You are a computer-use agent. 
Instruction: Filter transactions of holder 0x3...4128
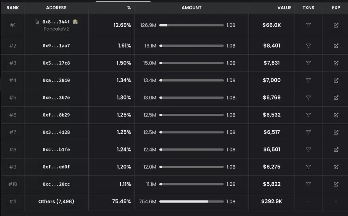(308, 132)
